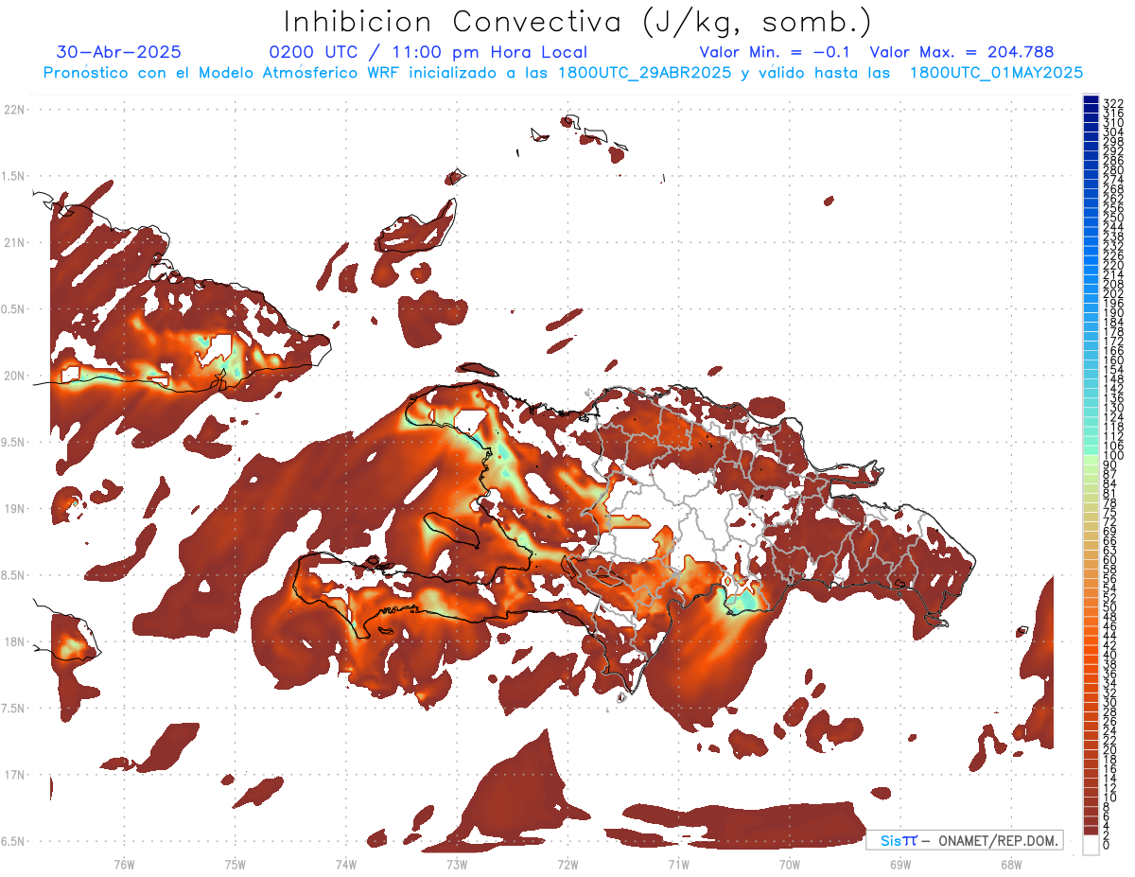Click the '72W' longitude label
This screenshot has width=1135, height=877.
pyautogui.click(x=567, y=864)
